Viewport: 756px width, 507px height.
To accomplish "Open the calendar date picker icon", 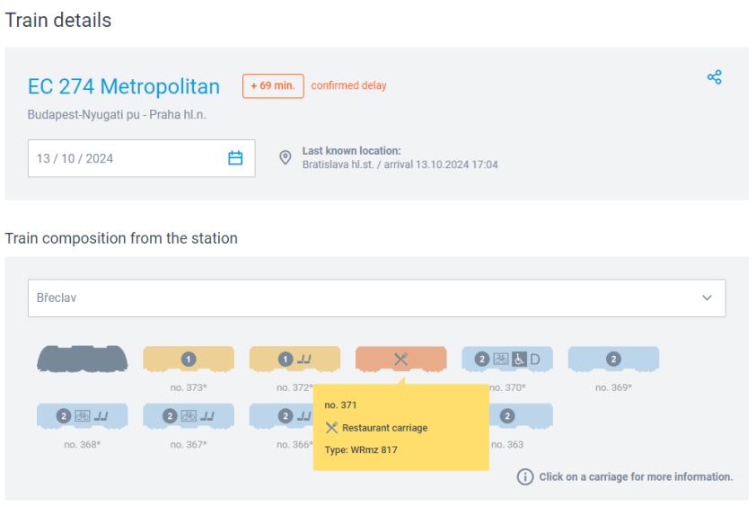I will coord(235,158).
